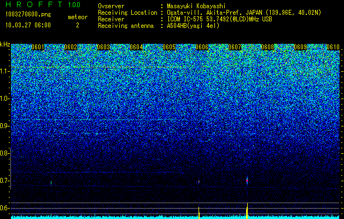Click the 0.6 kHz axis label

(4, 208)
